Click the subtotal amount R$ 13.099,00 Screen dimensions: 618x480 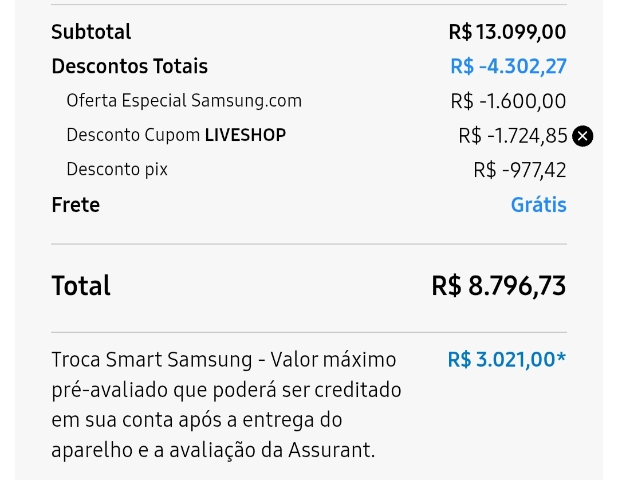507,32
